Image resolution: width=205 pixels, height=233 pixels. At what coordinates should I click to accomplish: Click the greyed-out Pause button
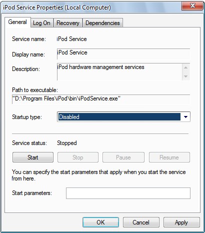(123, 157)
